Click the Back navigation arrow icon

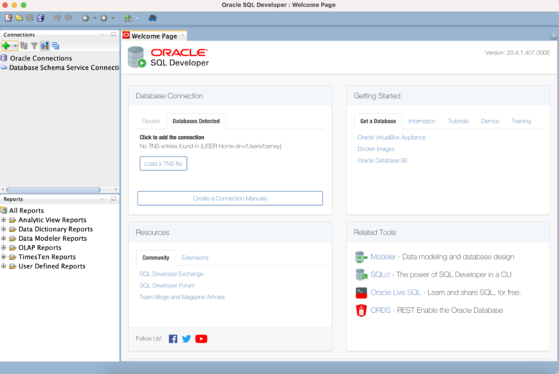coord(85,17)
